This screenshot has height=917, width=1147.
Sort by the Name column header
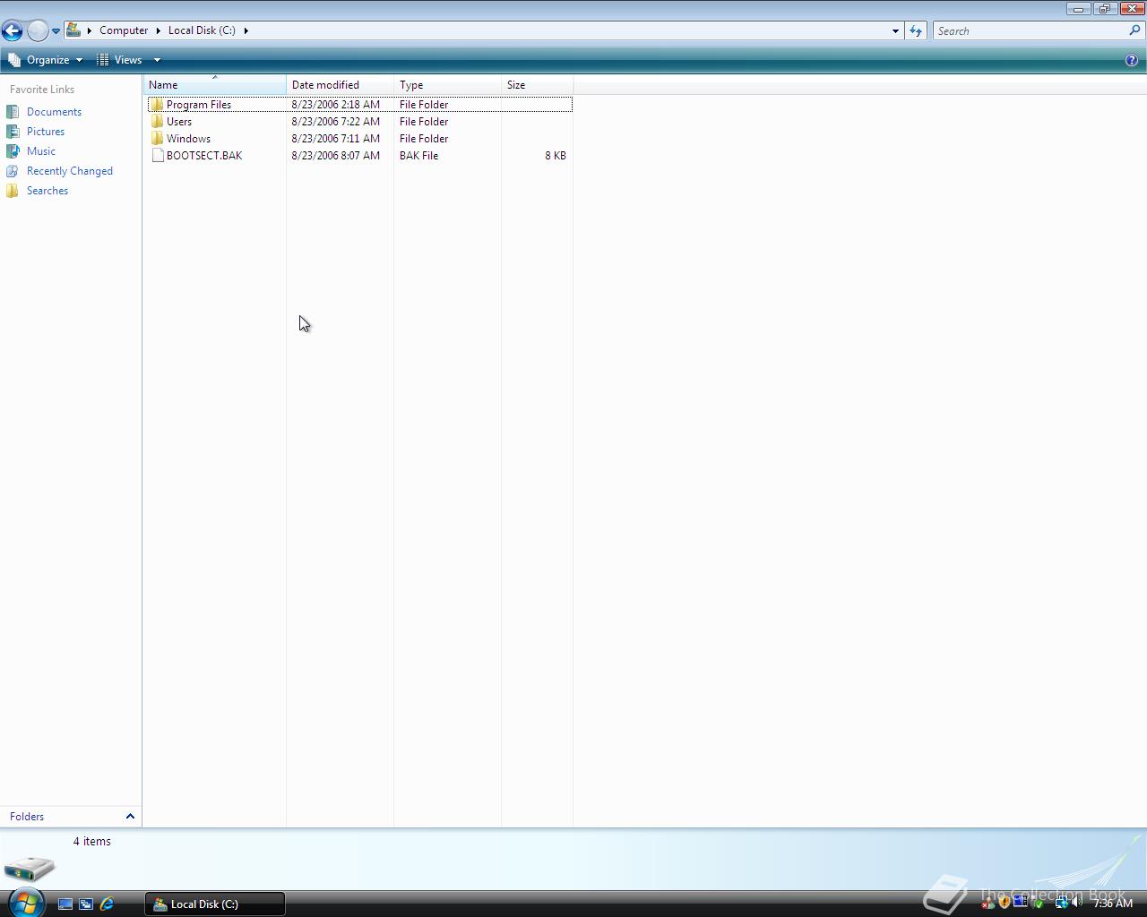coord(214,85)
